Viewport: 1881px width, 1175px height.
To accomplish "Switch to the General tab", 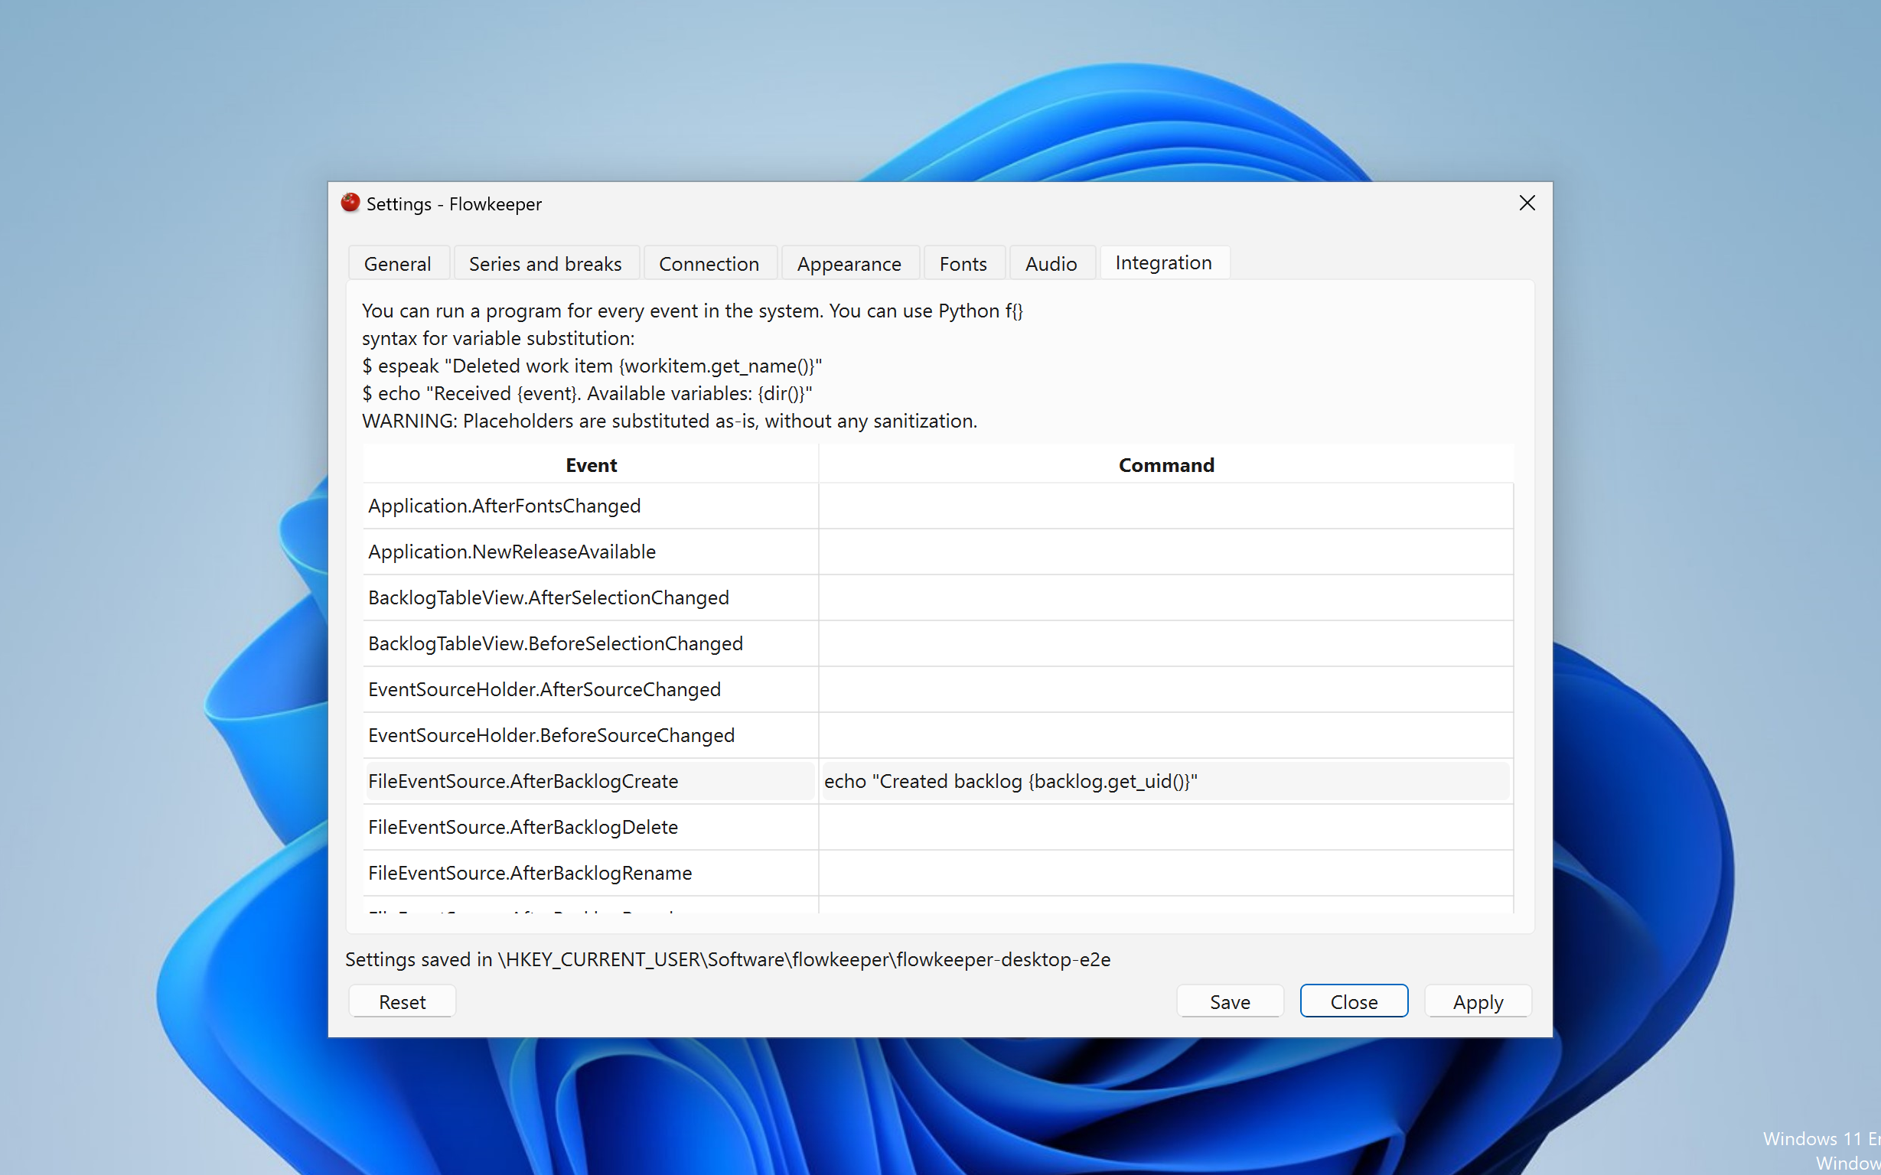I will click(397, 263).
